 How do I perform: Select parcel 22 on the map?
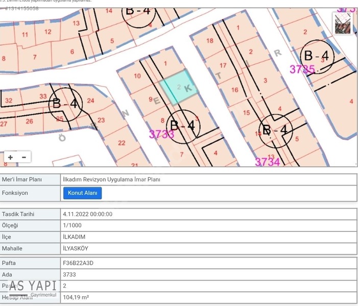click(x=122, y=143)
